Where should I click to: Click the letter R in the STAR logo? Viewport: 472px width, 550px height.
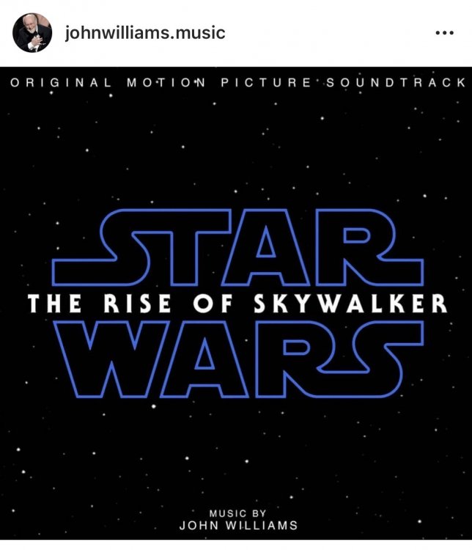[368, 247]
